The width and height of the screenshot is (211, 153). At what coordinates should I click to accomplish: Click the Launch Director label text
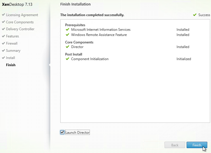click(77, 133)
